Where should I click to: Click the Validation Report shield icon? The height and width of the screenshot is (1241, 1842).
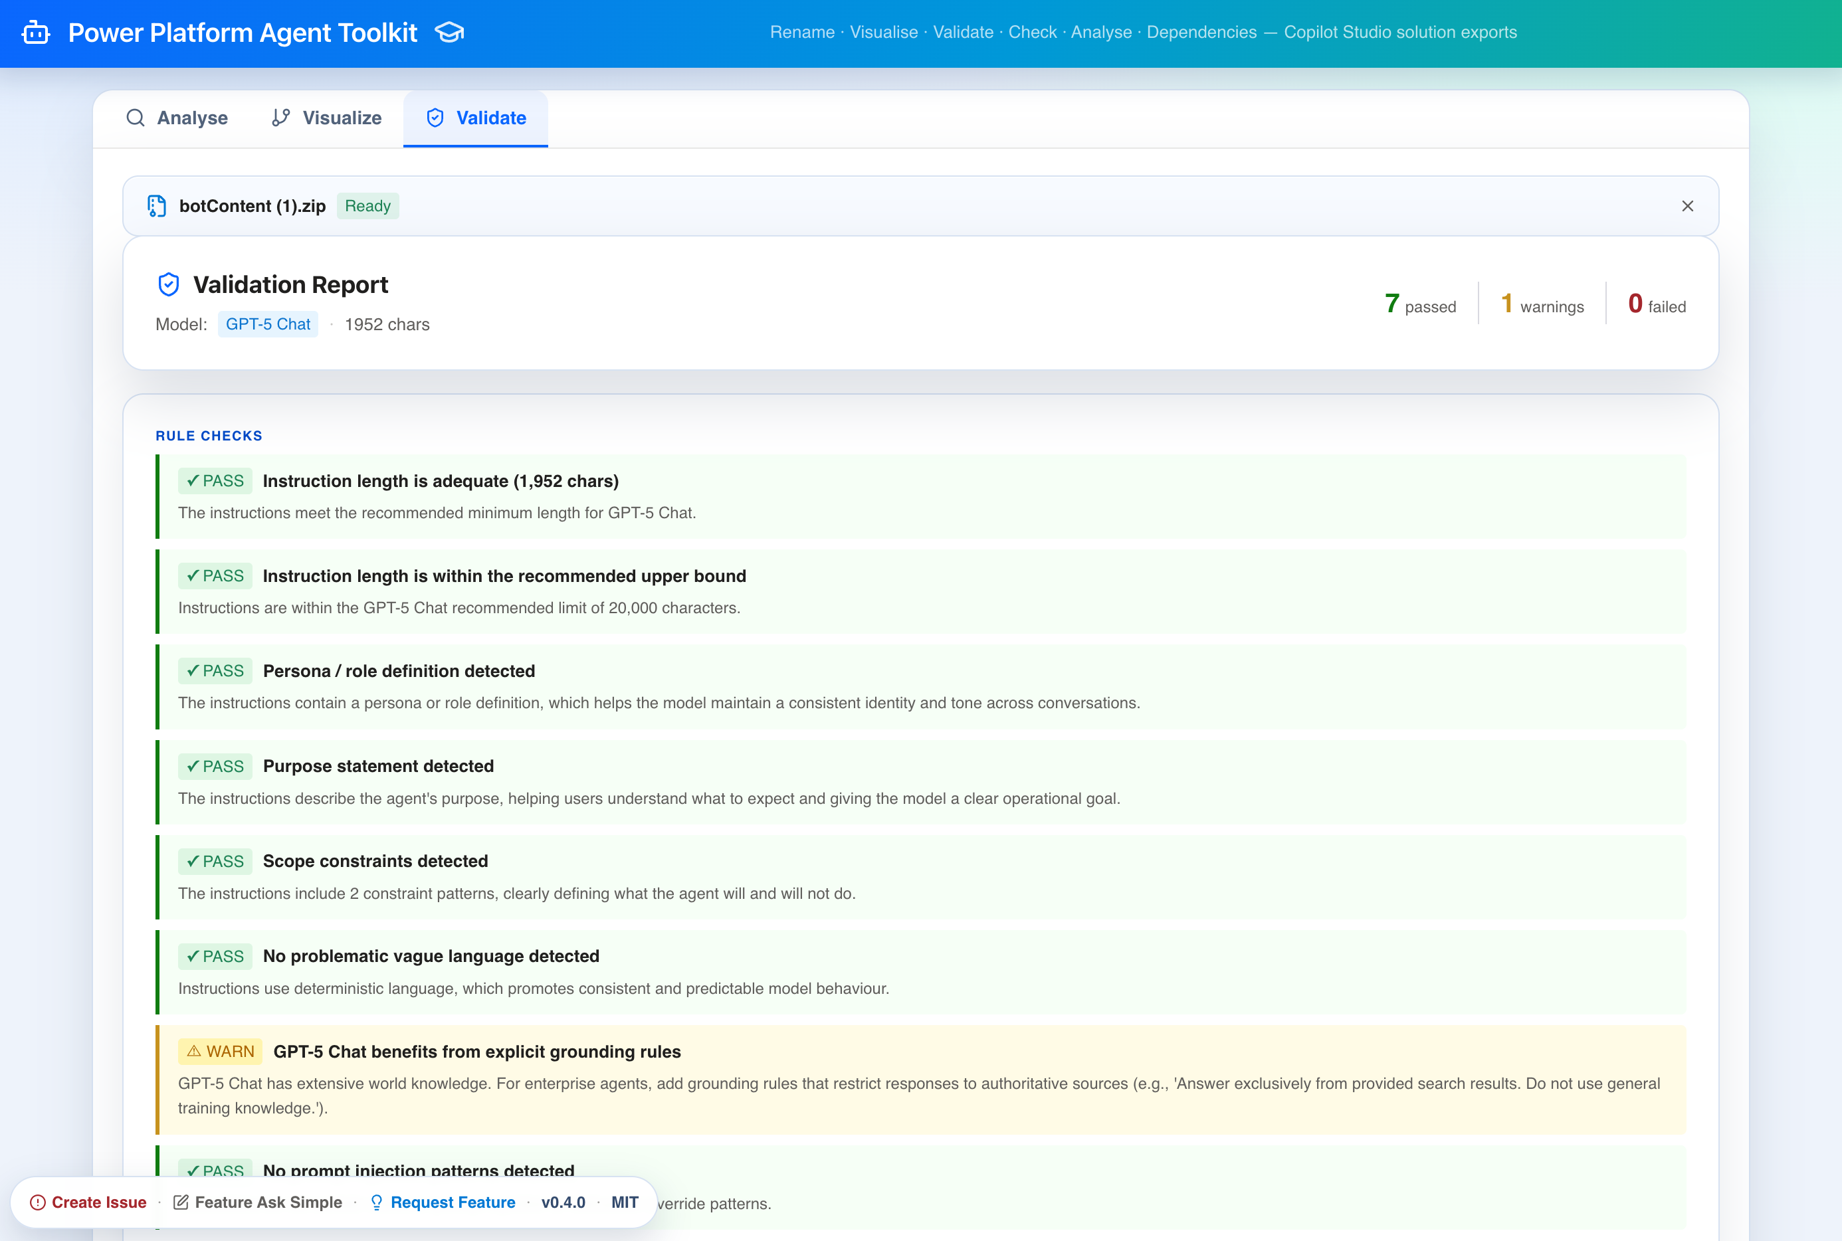pyautogui.click(x=169, y=284)
